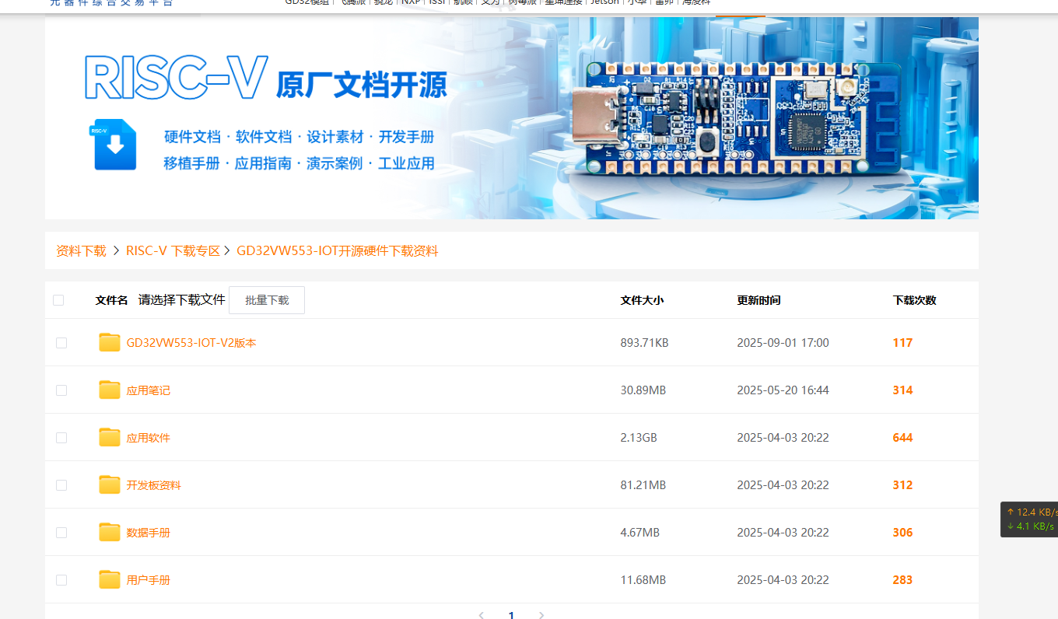Open the GD32VW553-IOT-V2版本 folder icon
Image resolution: width=1058 pixels, height=619 pixels.
pyautogui.click(x=110, y=343)
